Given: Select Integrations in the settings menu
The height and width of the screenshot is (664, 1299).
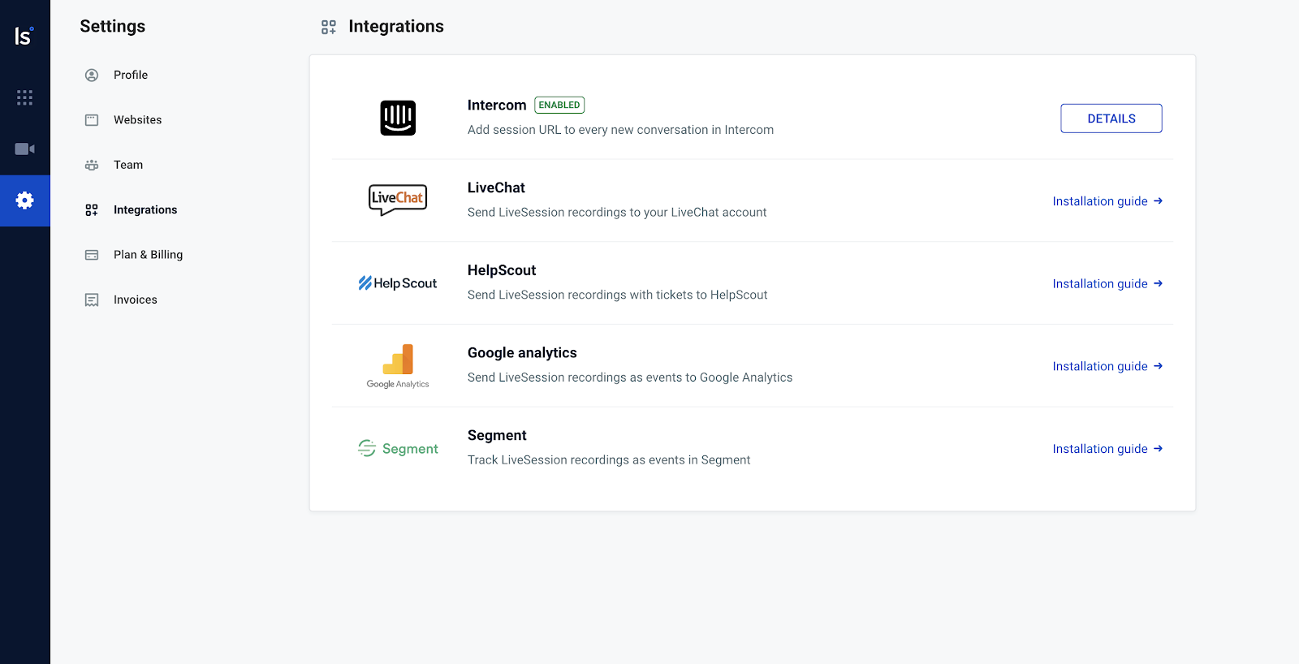Looking at the screenshot, I should [x=145, y=210].
